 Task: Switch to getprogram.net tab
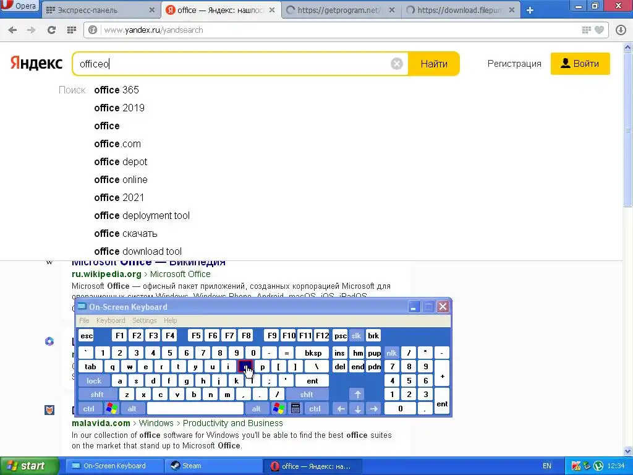(341, 10)
